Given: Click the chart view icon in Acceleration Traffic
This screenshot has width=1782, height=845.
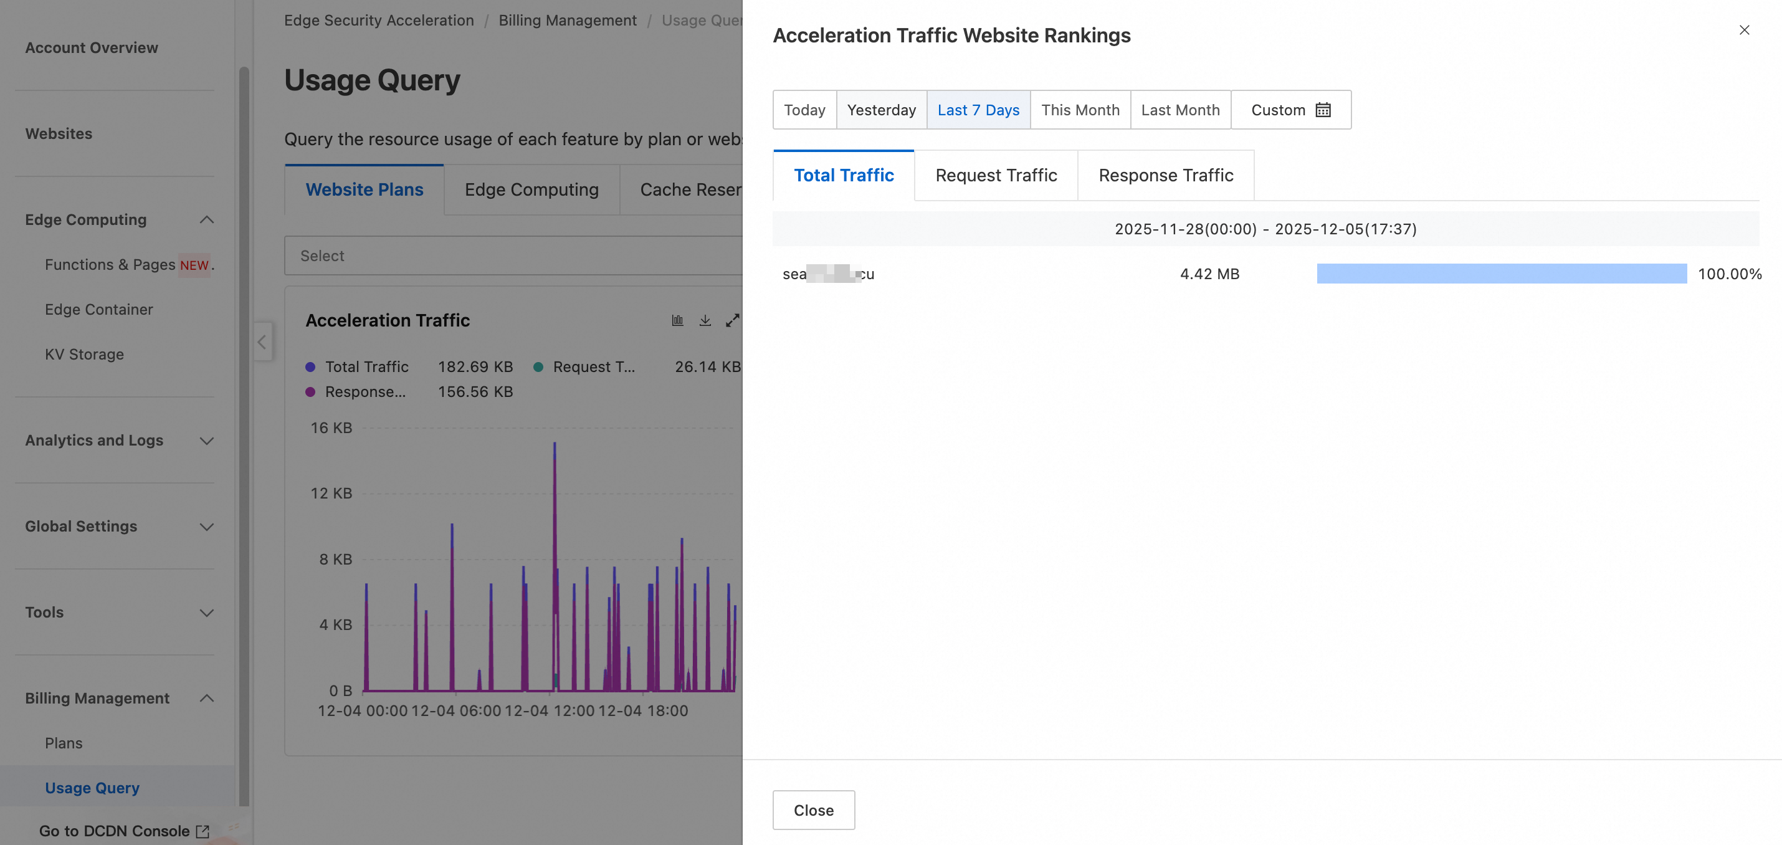Looking at the screenshot, I should [677, 320].
